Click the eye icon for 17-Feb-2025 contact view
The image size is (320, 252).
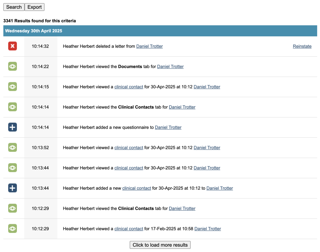coord(12,229)
